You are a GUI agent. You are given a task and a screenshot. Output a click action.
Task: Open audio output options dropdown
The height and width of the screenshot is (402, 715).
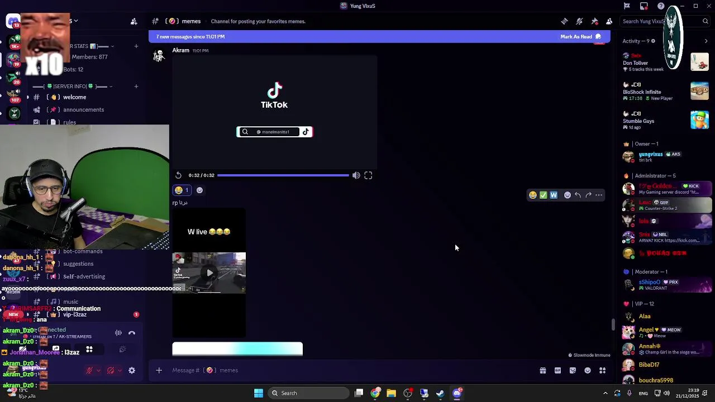(x=120, y=370)
